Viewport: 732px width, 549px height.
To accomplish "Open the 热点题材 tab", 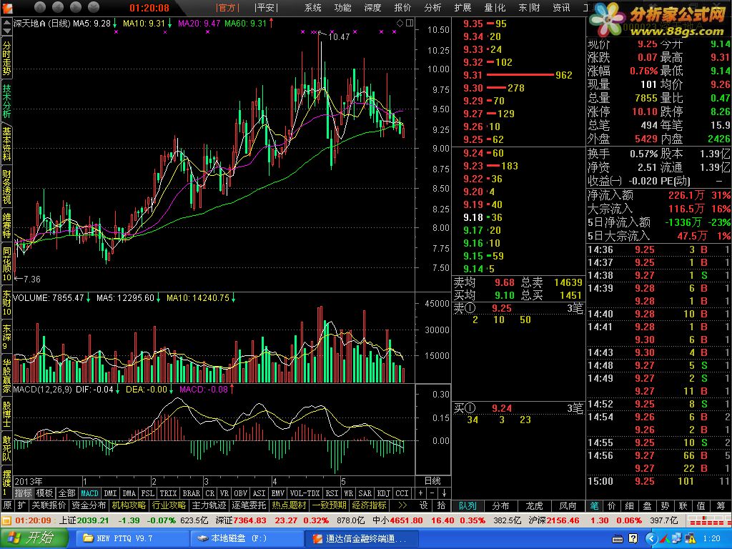I will (290, 505).
